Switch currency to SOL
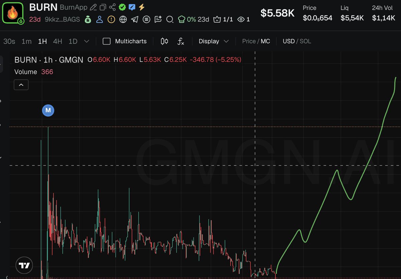Screen dimensions: 401x279 click(305, 41)
